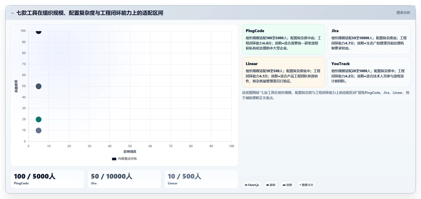Toggle the 内容重点分布 legend swatch

(x=114, y=159)
